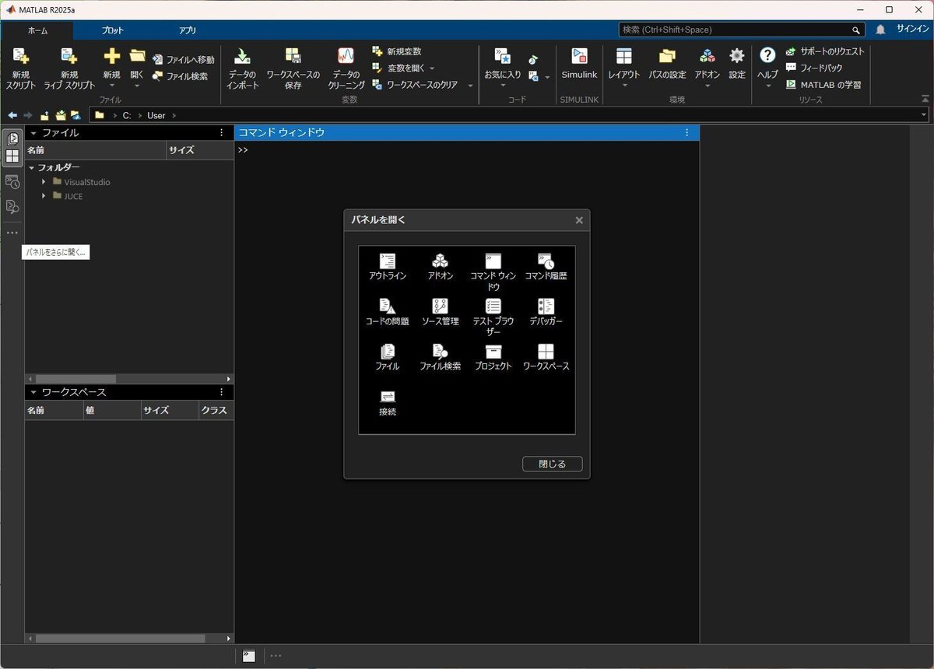934x669 pixels.
Task: Collapse the フォルダー tree section
Action: [x=32, y=167]
